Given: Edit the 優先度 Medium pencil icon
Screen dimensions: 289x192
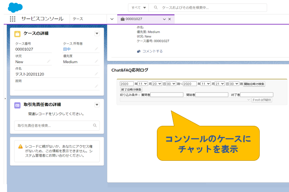Looking at the screenshot, I should point(96,61).
